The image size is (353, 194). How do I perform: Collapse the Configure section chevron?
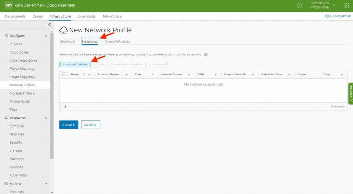pos(46,36)
